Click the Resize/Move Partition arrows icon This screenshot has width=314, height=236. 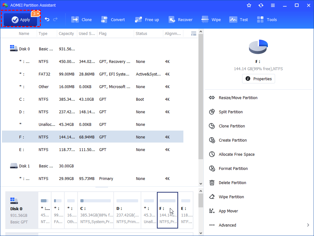click(212, 98)
